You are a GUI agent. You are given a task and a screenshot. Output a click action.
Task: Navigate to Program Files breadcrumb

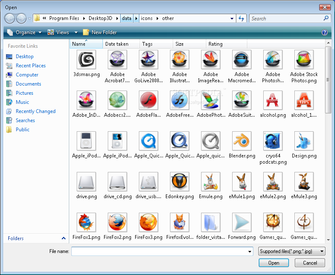64,18
